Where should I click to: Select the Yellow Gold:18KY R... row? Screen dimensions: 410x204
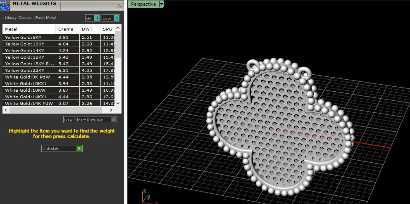(59, 64)
